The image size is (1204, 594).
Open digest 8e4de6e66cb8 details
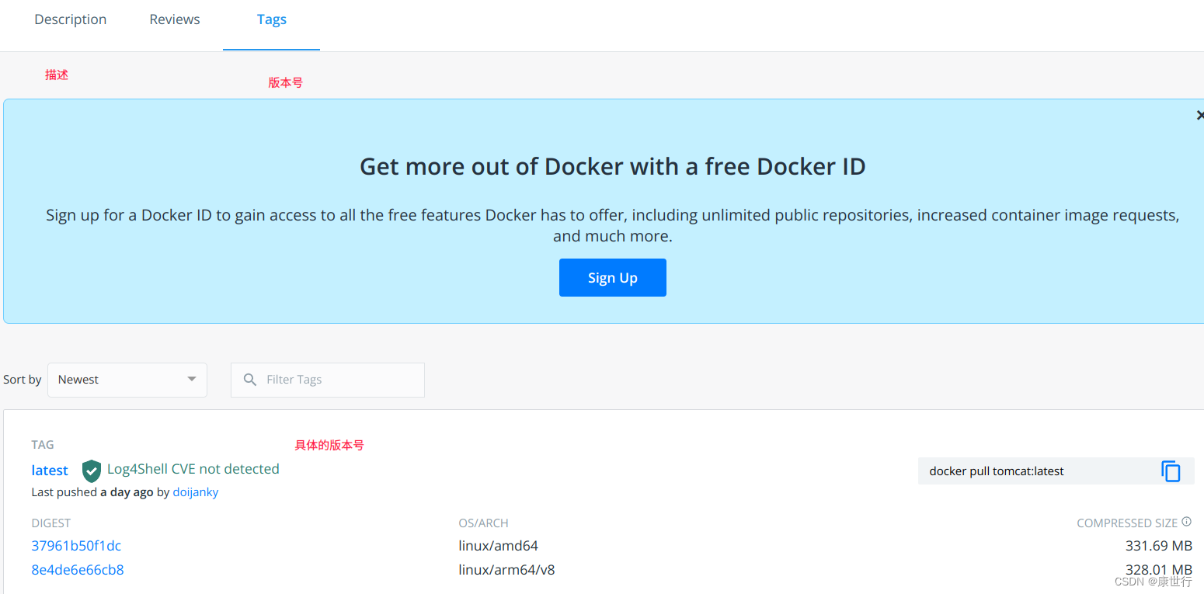[78, 569]
